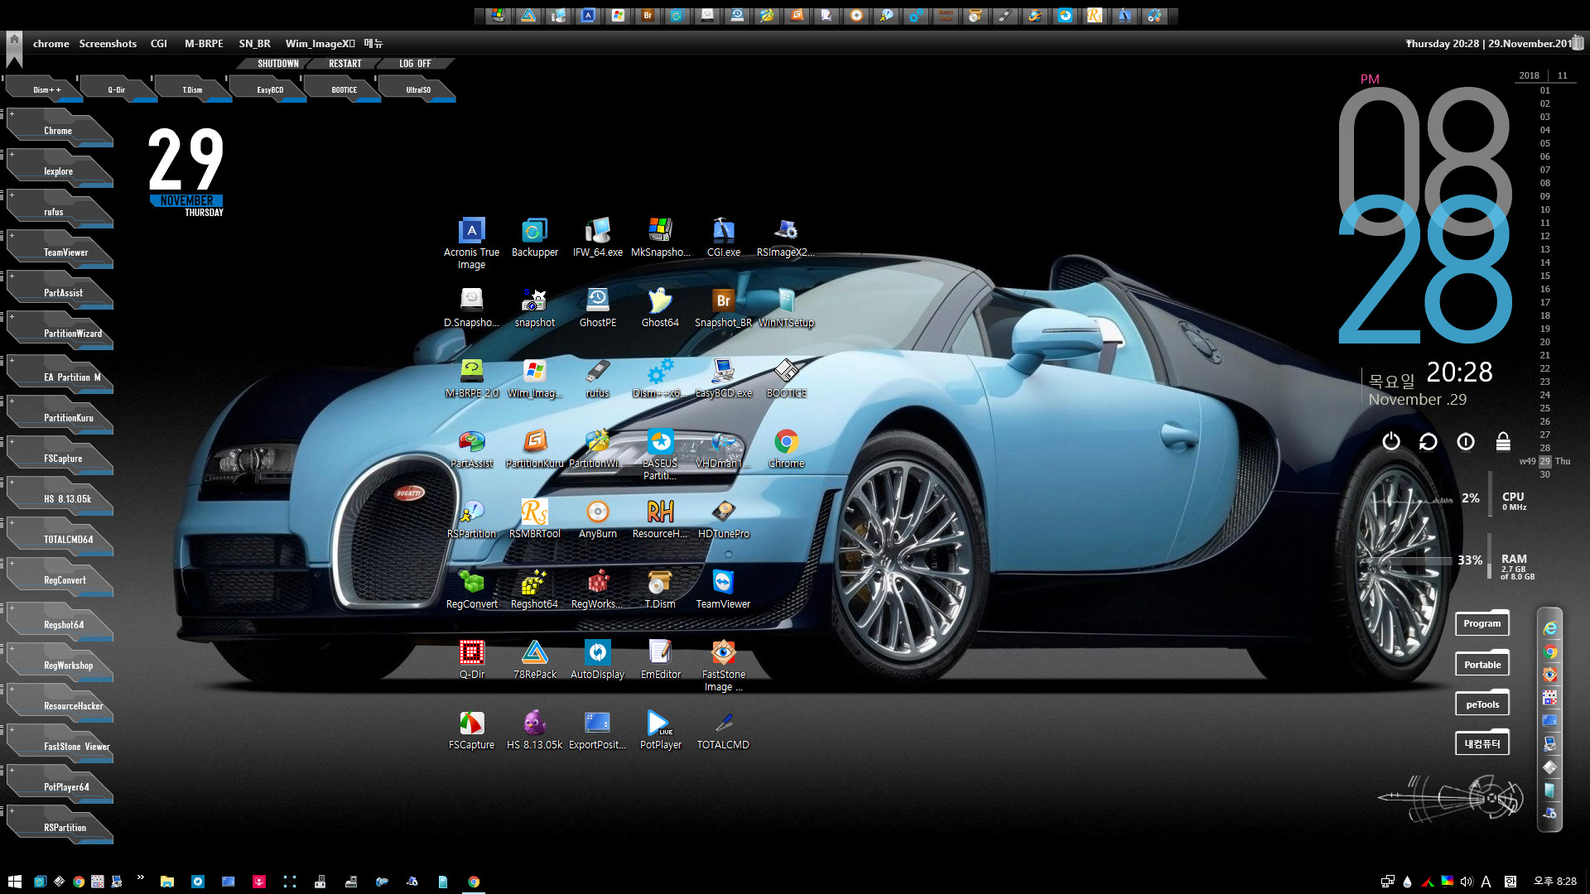Open RSImageX2 desktop icon

click(786, 237)
